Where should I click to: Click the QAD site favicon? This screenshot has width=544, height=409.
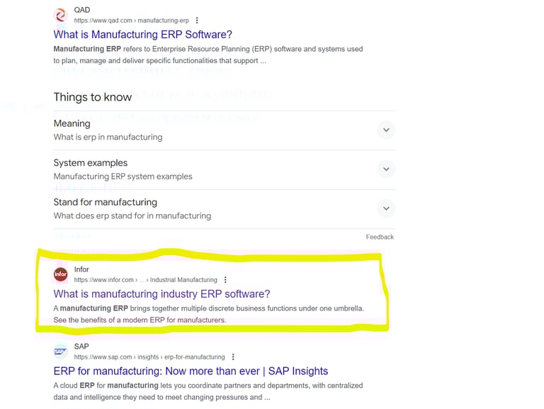tap(61, 15)
